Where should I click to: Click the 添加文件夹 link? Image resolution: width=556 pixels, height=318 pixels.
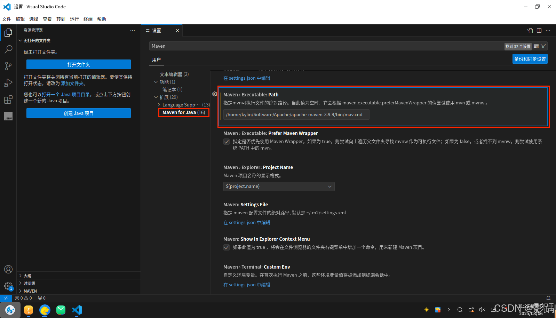[72, 84]
